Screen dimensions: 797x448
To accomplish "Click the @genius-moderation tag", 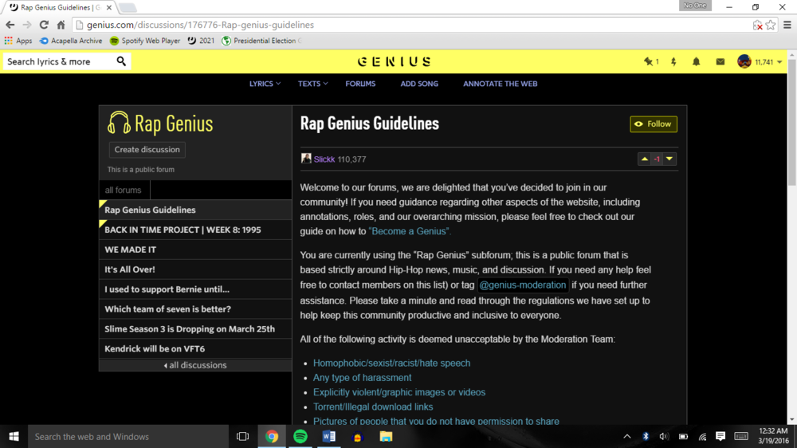I will [523, 285].
